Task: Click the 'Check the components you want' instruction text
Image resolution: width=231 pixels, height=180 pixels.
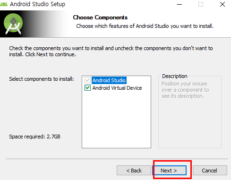Action: (x=111, y=51)
